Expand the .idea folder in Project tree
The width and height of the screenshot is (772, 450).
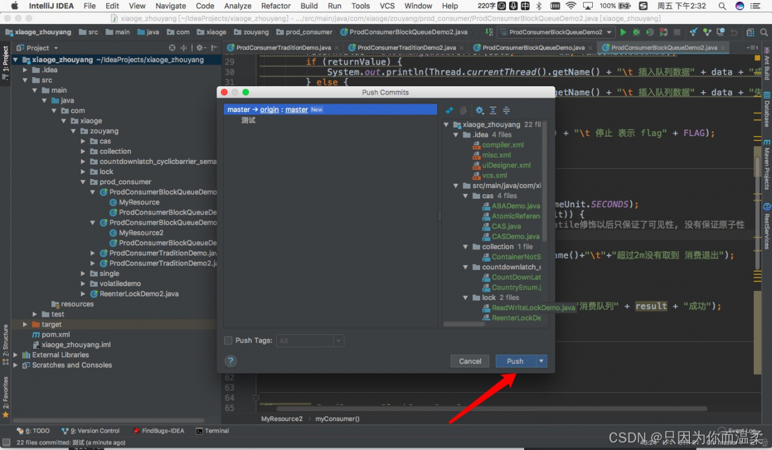(25, 70)
